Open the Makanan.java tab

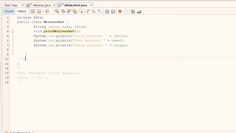click(x=42, y=5)
